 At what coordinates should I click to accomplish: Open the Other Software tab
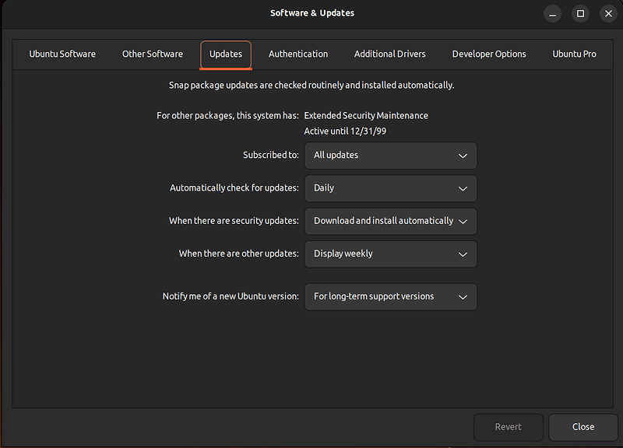pyautogui.click(x=153, y=54)
